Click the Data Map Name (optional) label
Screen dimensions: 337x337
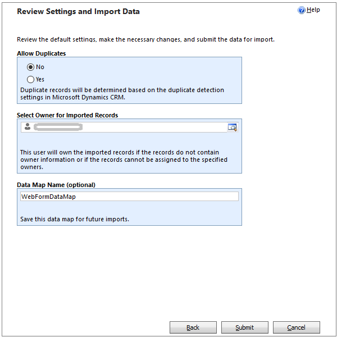pos(56,185)
